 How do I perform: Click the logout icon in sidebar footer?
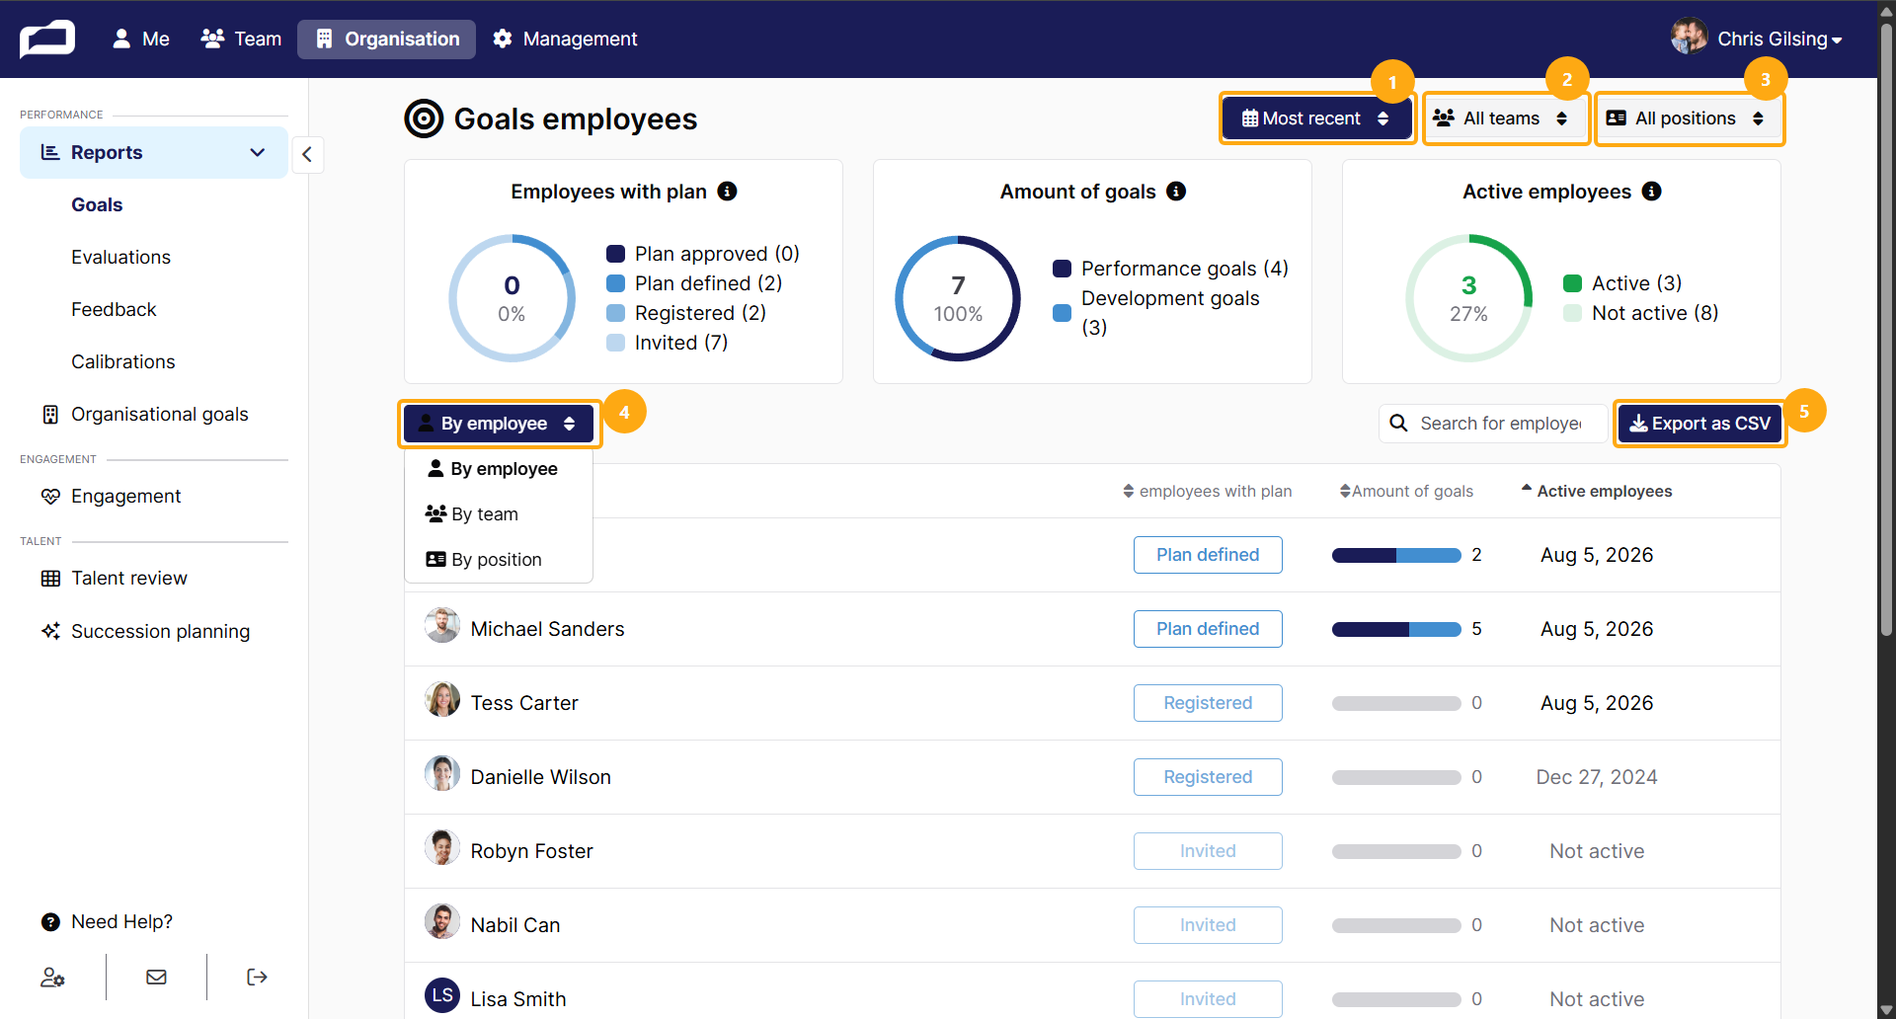(x=257, y=978)
